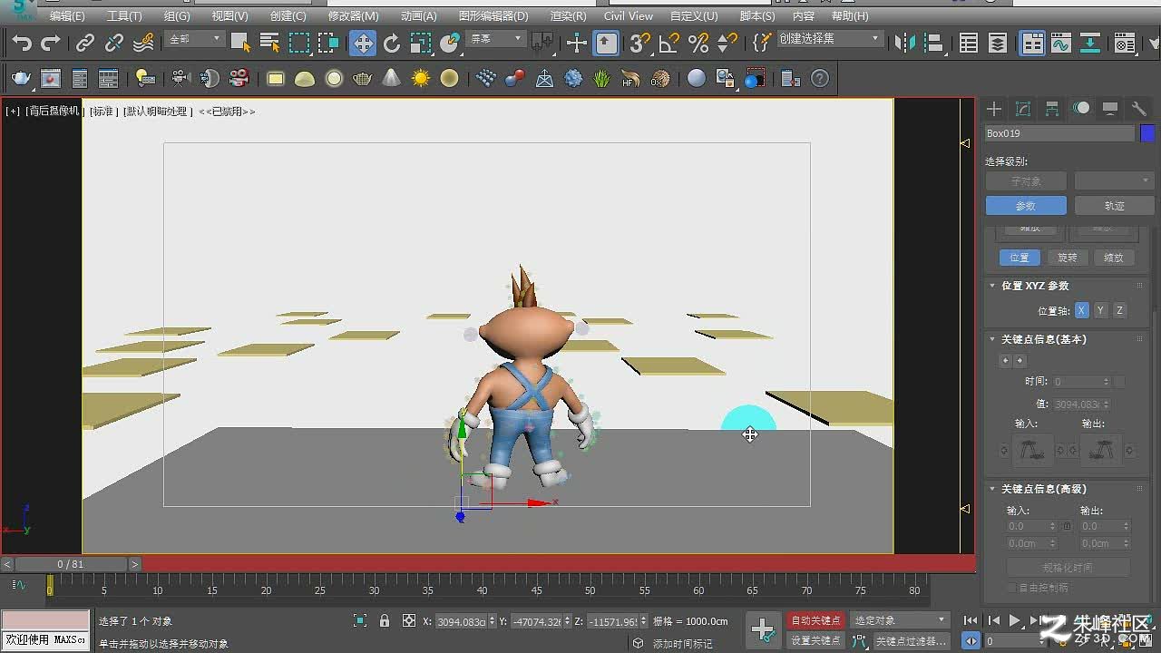The image size is (1161, 653).
Task: Click the 0 / 81 time slider handle
Action: (x=70, y=564)
